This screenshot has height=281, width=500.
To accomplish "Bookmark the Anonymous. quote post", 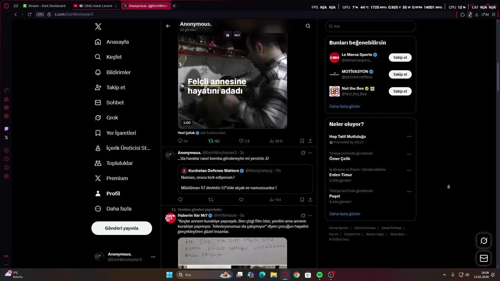I will (x=302, y=199).
